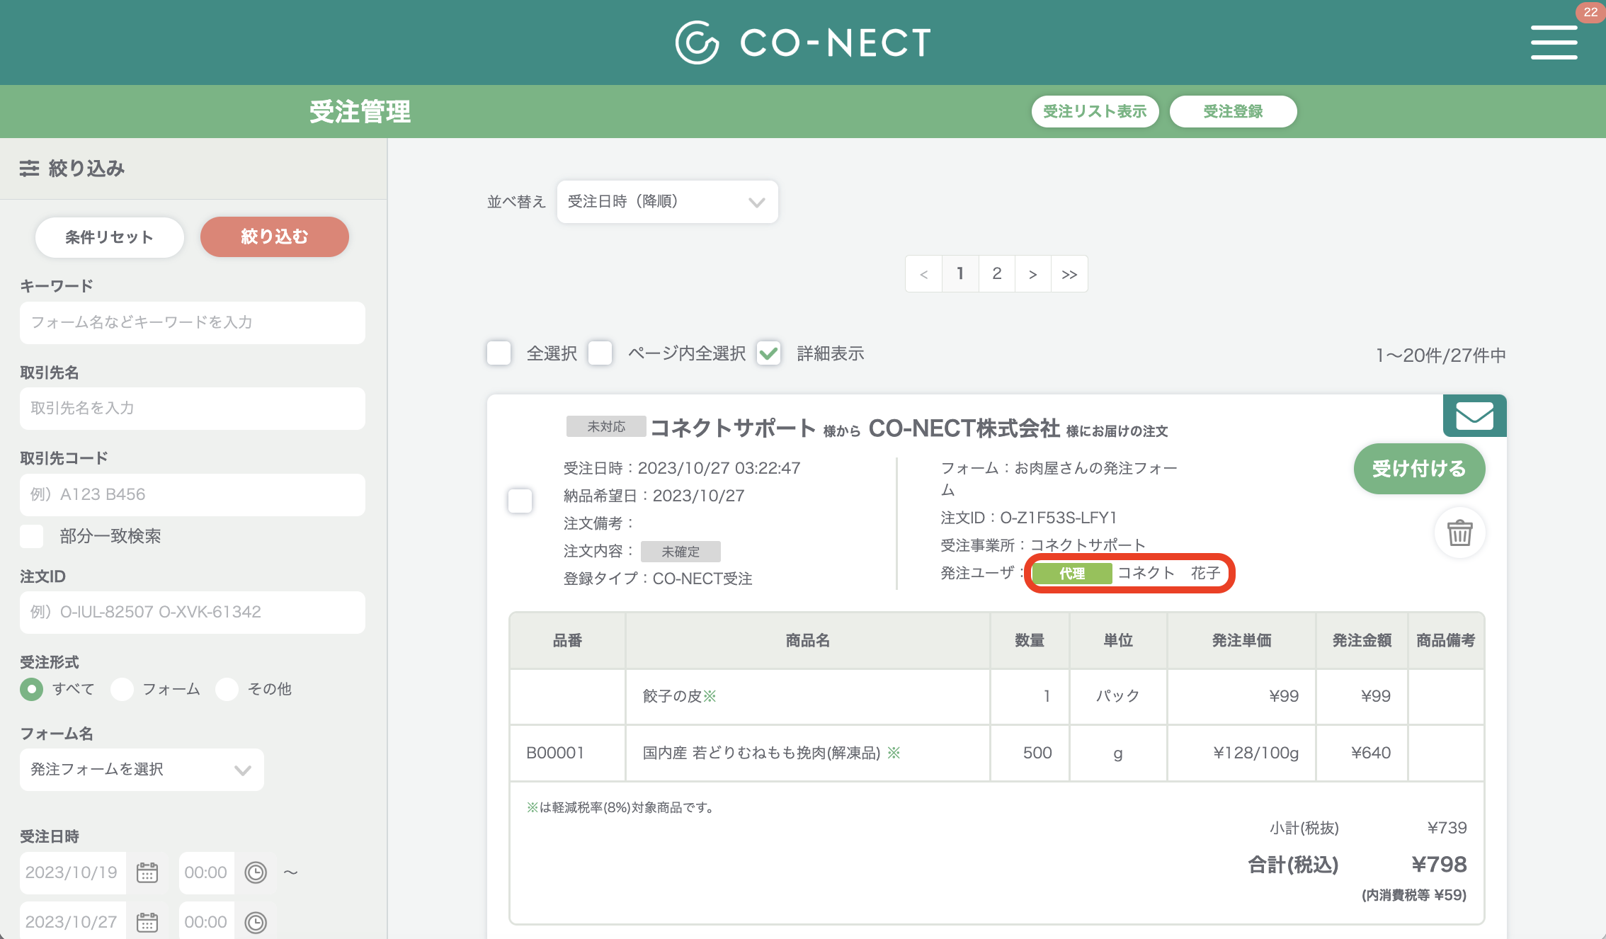Select the その他 radio button
1606x939 pixels.
coord(227,689)
